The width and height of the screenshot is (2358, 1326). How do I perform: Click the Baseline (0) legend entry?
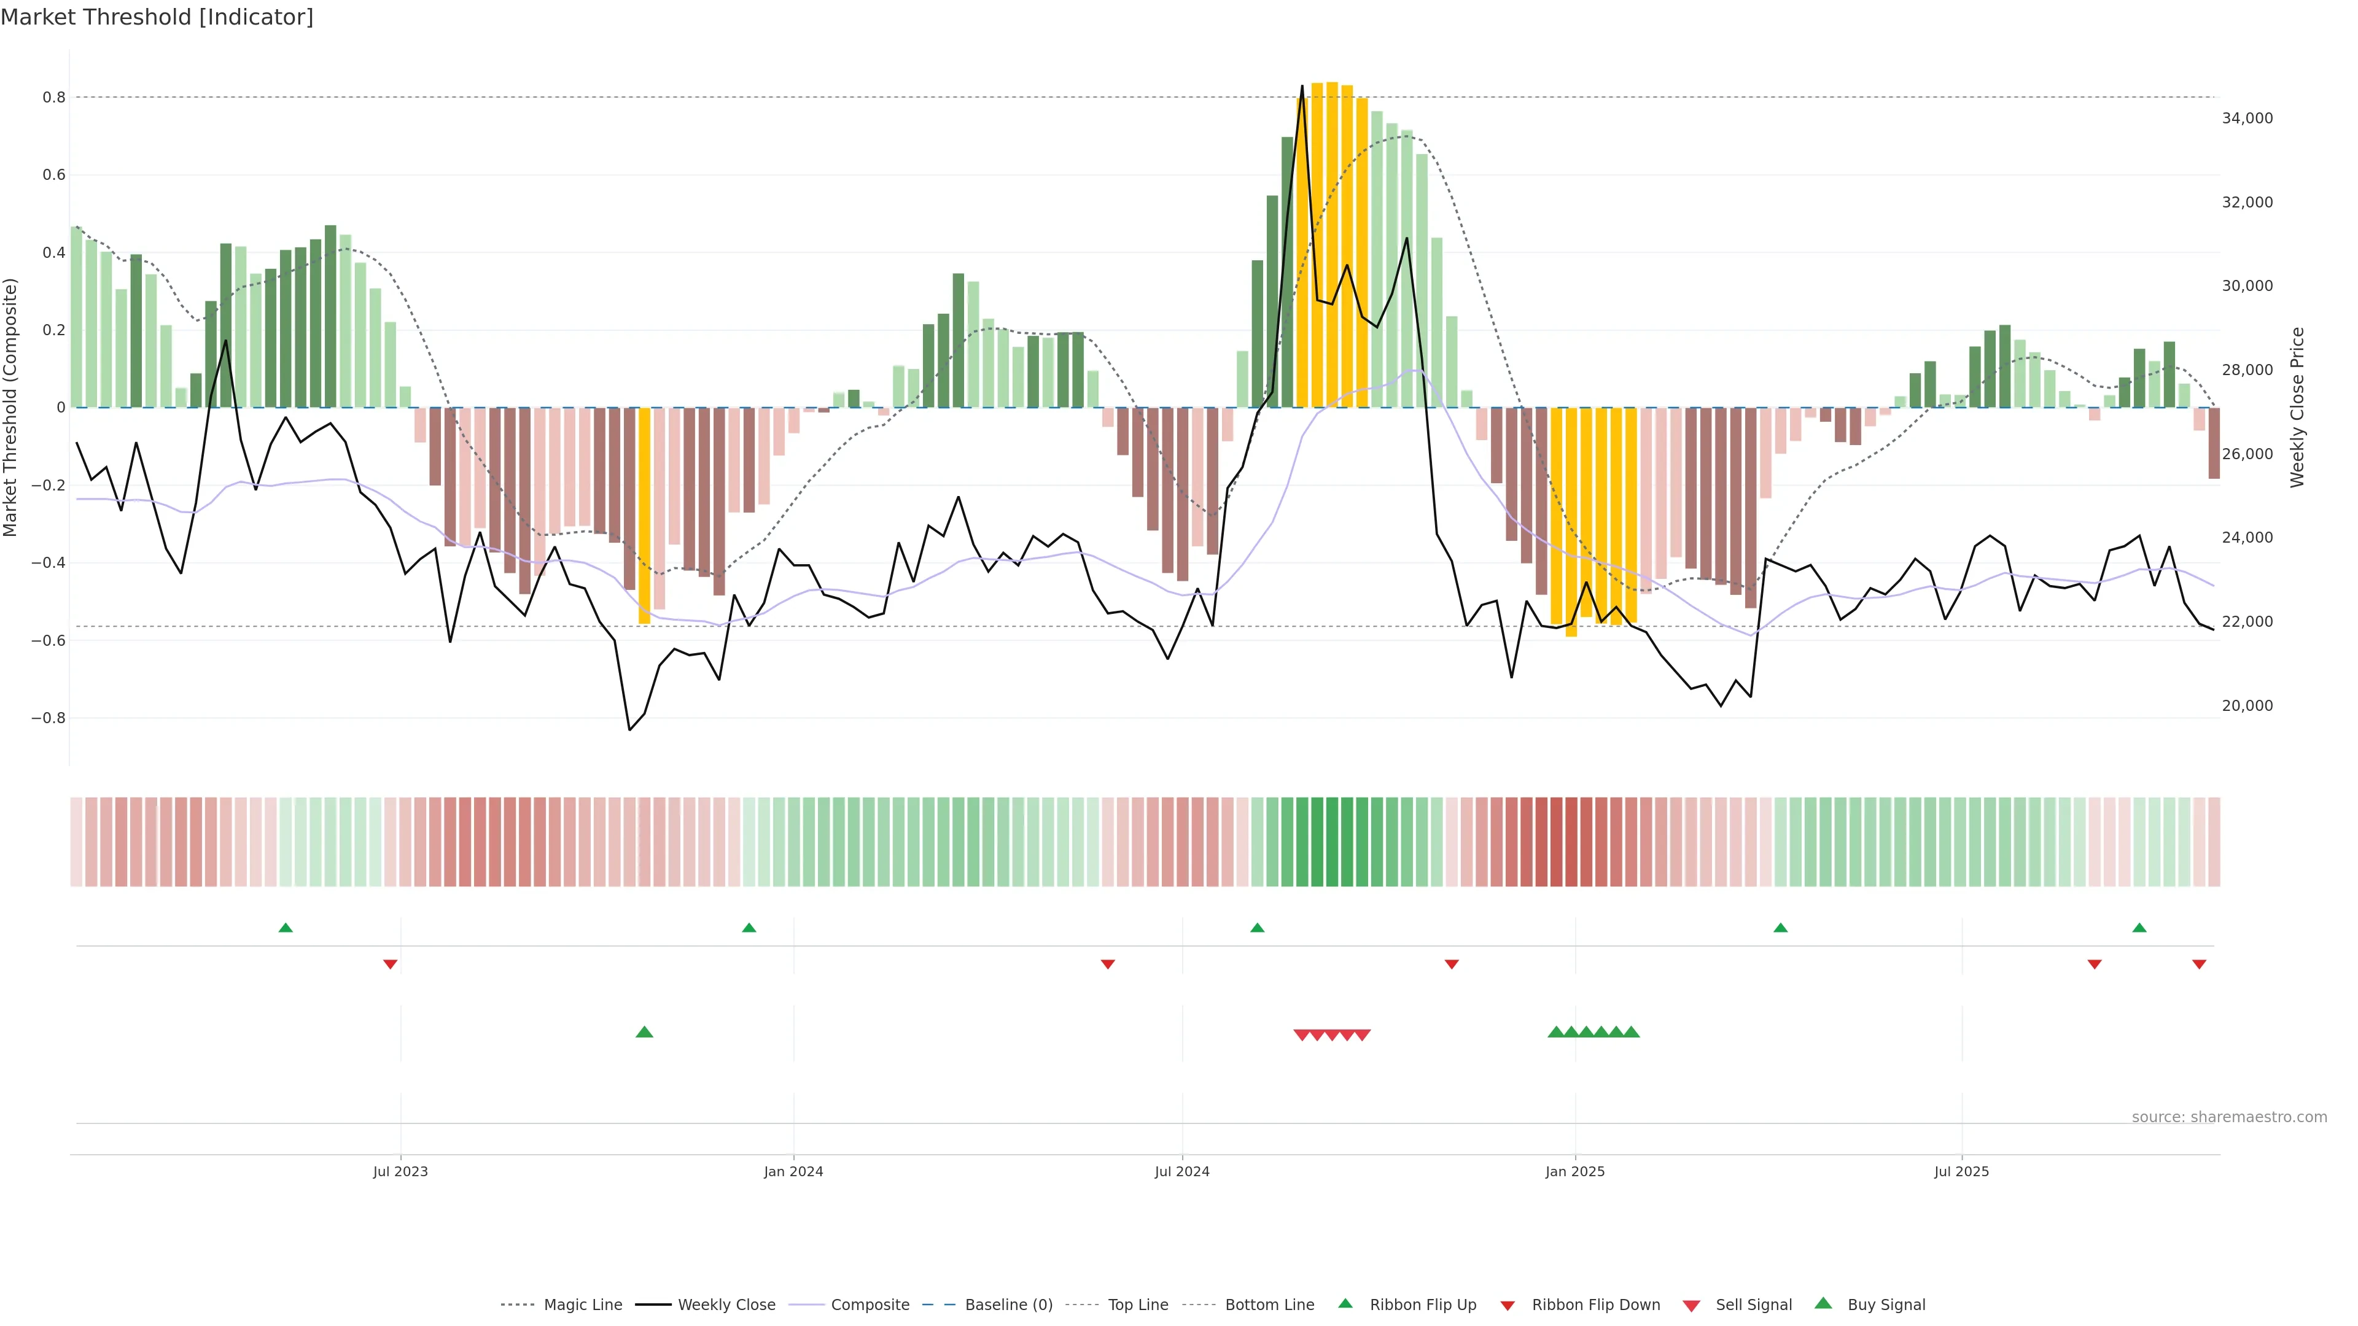coord(1008,1305)
